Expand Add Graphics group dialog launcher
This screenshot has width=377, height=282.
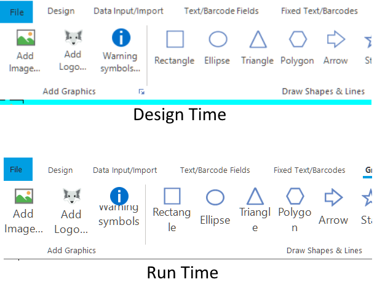click(141, 92)
